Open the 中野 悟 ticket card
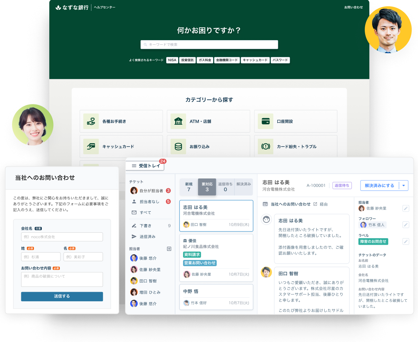This screenshot has height=342, width=418. (x=216, y=297)
